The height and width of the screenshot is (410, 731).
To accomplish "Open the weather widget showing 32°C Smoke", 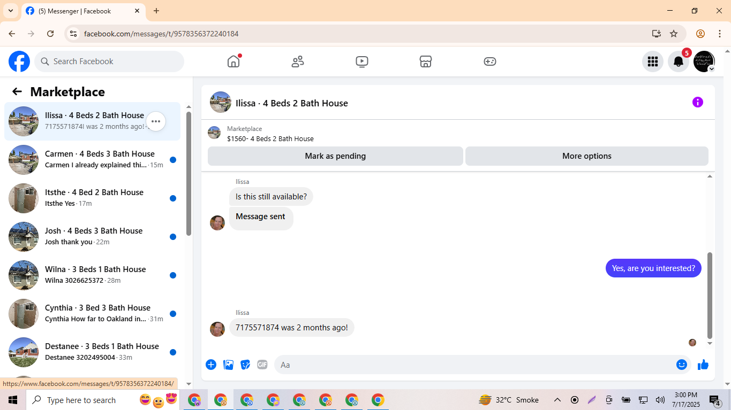I will [509, 400].
